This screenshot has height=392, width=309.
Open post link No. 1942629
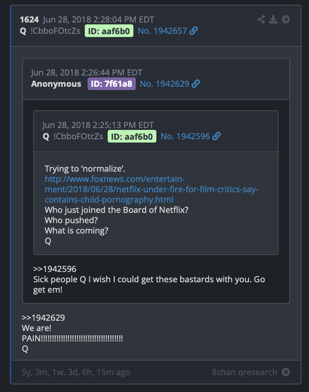164,84
